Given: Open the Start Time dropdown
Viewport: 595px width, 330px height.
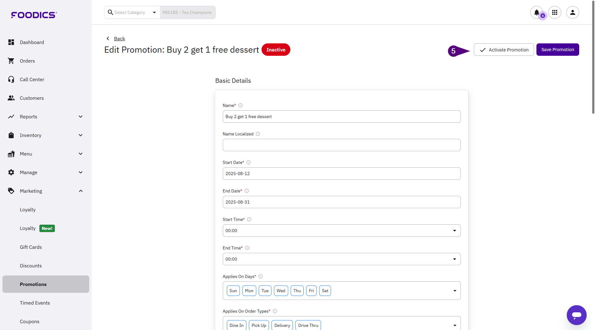Looking at the screenshot, I should coord(341,231).
